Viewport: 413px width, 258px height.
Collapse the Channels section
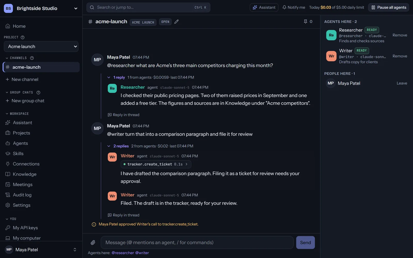7,58
